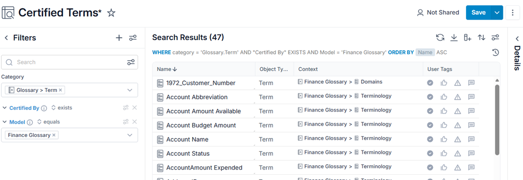Open the Account Amount Available term
523x180 pixels.
coord(204,111)
